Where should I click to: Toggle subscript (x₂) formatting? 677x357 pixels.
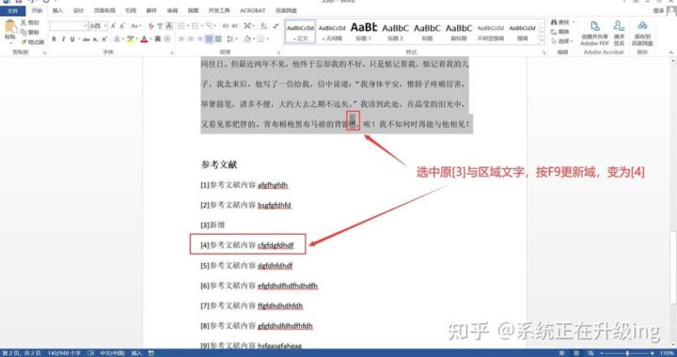click(95, 39)
